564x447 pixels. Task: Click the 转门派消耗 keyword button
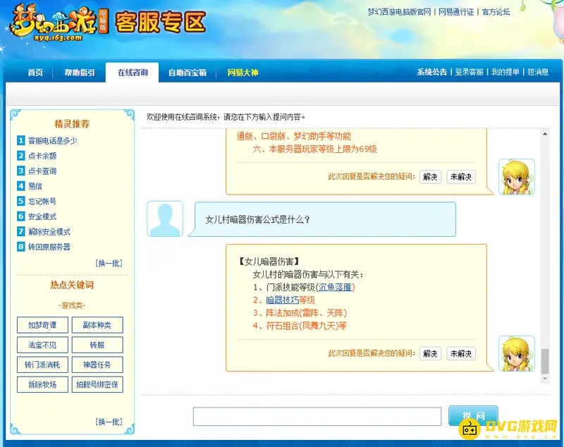pyautogui.click(x=42, y=365)
